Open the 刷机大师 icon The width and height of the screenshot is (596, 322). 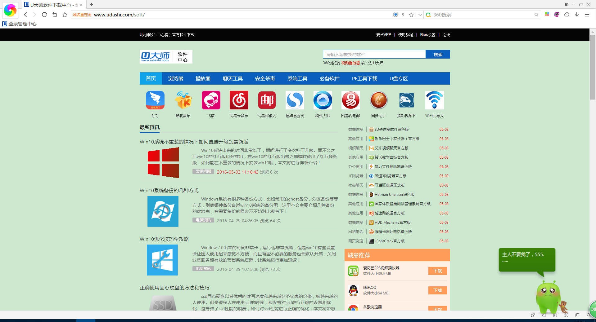pyautogui.click(x=323, y=100)
